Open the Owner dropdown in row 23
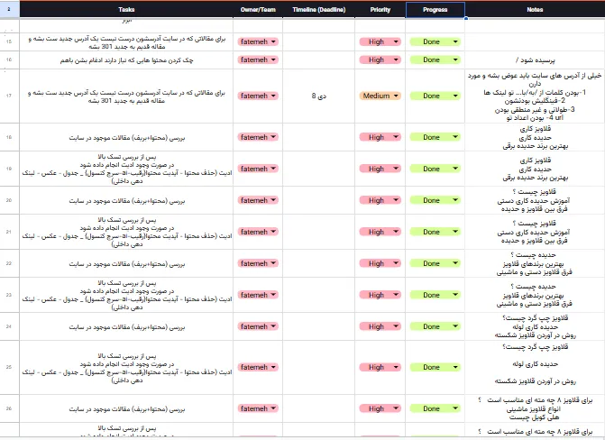 click(258, 295)
